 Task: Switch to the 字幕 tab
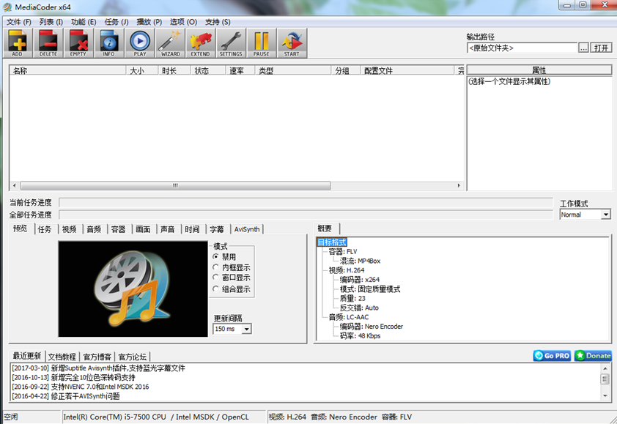[x=216, y=229]
